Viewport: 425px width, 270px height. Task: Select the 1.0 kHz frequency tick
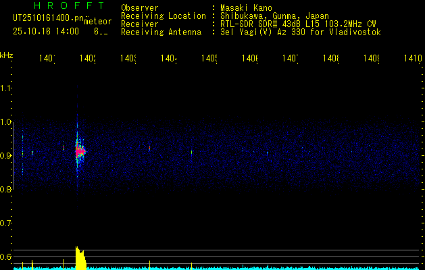point(6,122)
